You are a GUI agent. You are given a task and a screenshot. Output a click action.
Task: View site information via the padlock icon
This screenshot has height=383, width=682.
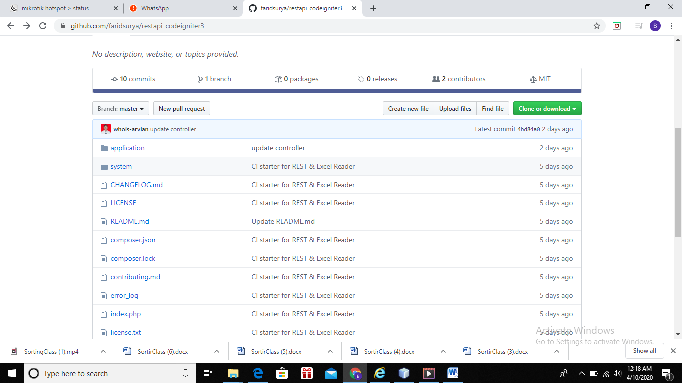(63, 26)
